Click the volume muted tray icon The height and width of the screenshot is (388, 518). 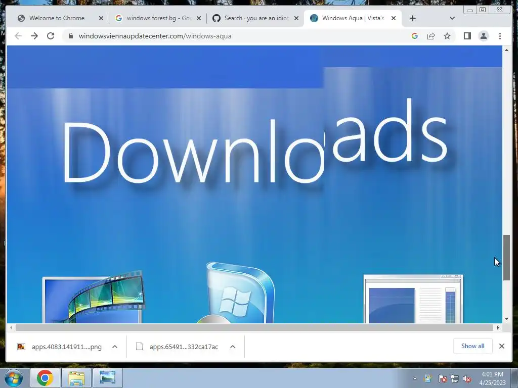point(467,379)
